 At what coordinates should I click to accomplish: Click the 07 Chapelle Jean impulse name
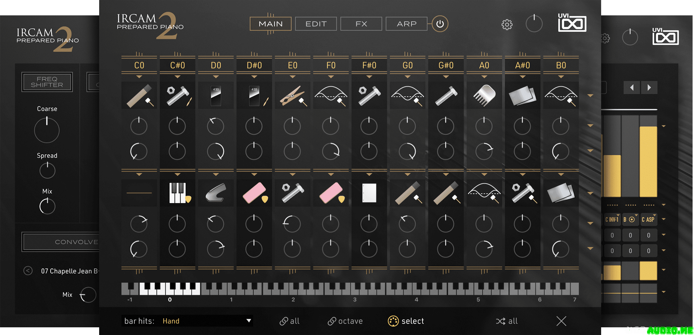point(69,271)
